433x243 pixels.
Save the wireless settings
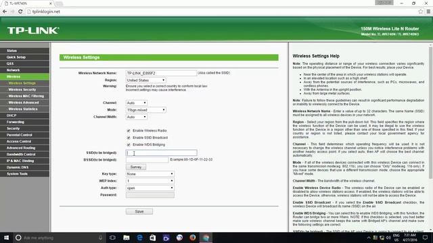[139, 211]
